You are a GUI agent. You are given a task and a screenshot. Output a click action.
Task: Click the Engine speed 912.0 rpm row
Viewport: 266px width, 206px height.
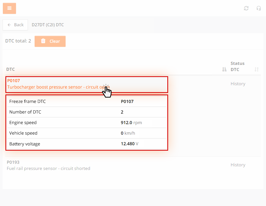tap(87, 123)
